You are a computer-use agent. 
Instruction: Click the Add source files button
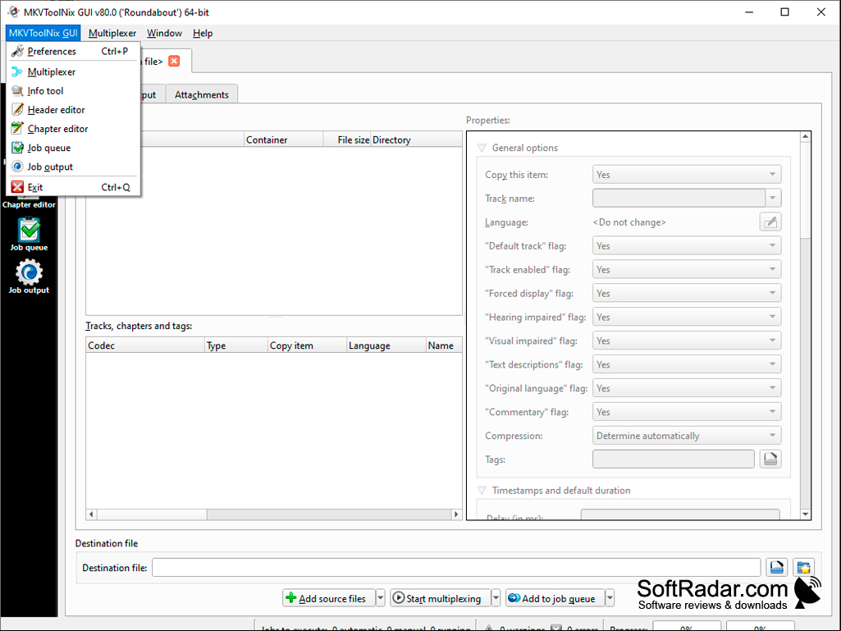click(x=329, y=597)
